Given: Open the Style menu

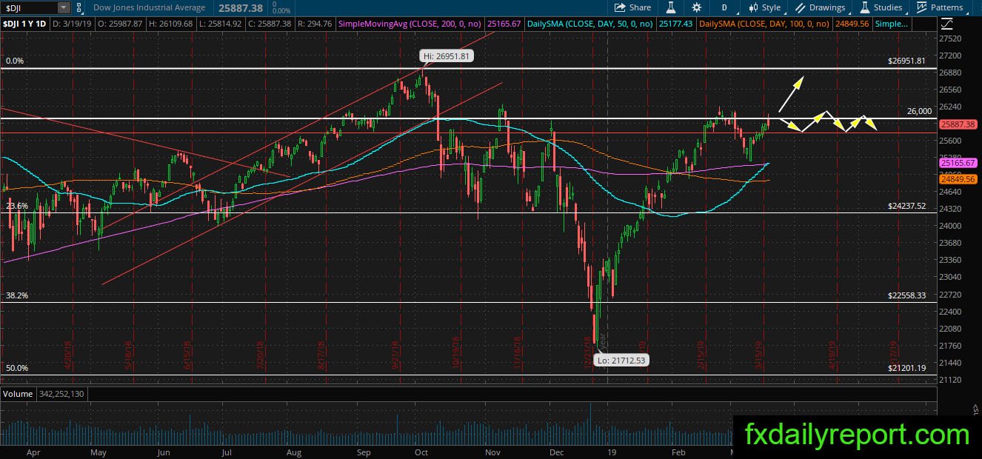Looking at the screenshot, I should [766, 7].
